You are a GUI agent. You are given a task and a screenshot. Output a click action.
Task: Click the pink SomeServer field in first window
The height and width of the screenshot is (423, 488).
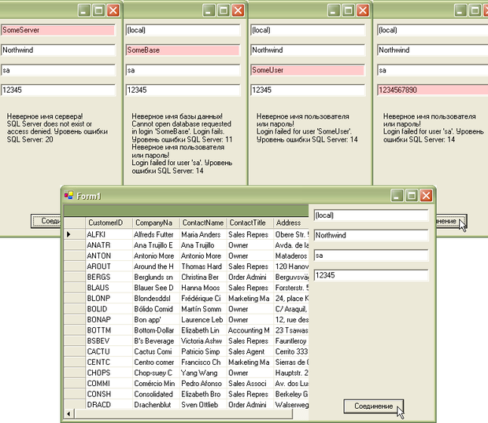(x=58, y=30)
